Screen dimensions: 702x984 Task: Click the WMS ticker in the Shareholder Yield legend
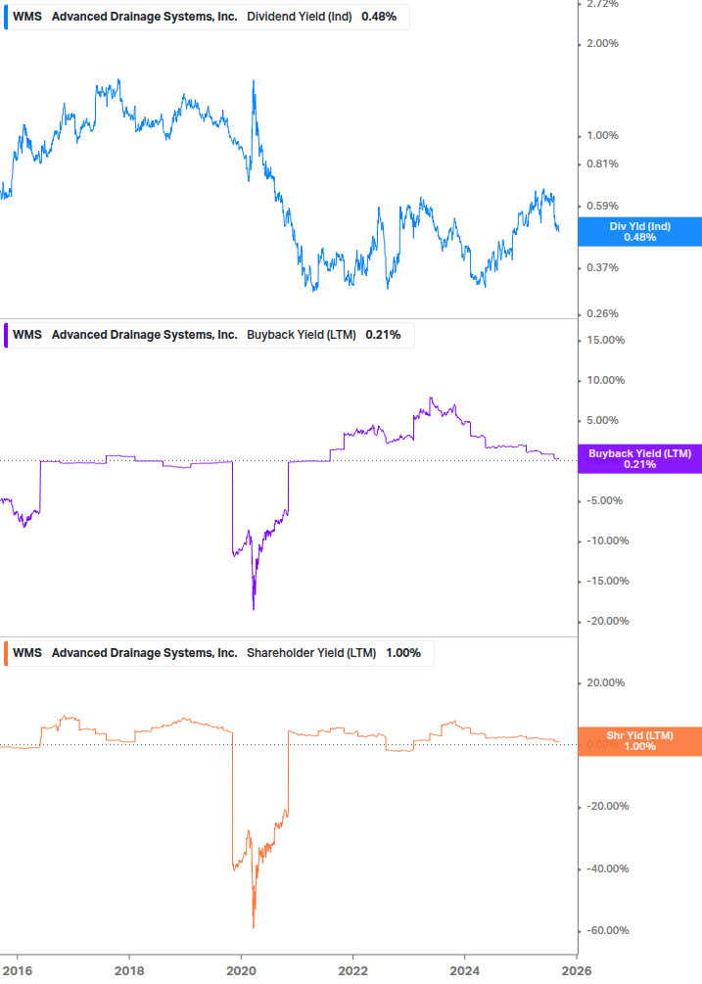(x=27, y=653)
